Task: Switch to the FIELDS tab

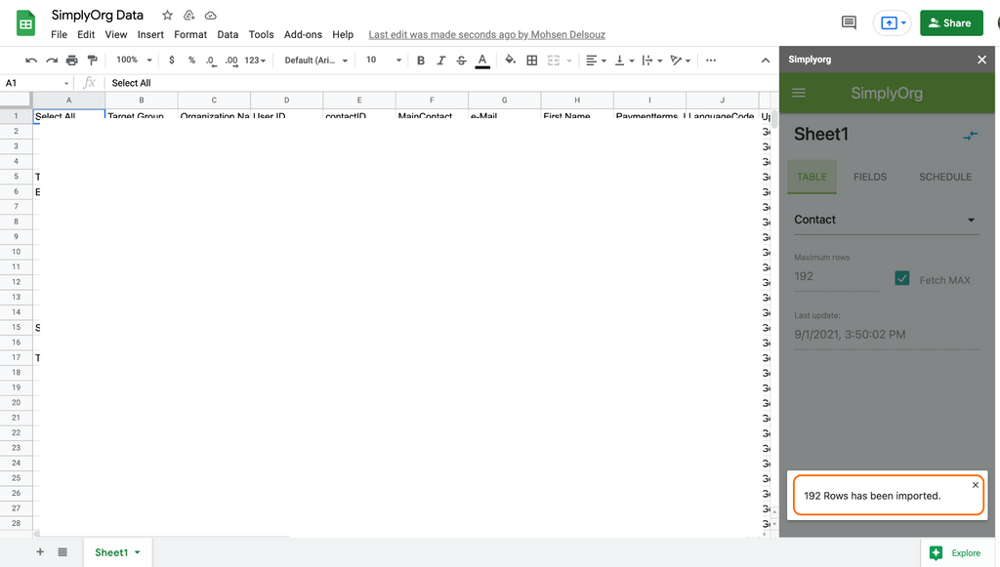Action: coord(870,177)
